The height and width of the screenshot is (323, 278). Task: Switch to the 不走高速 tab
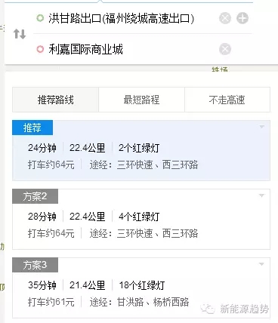[x=227, y=100]
